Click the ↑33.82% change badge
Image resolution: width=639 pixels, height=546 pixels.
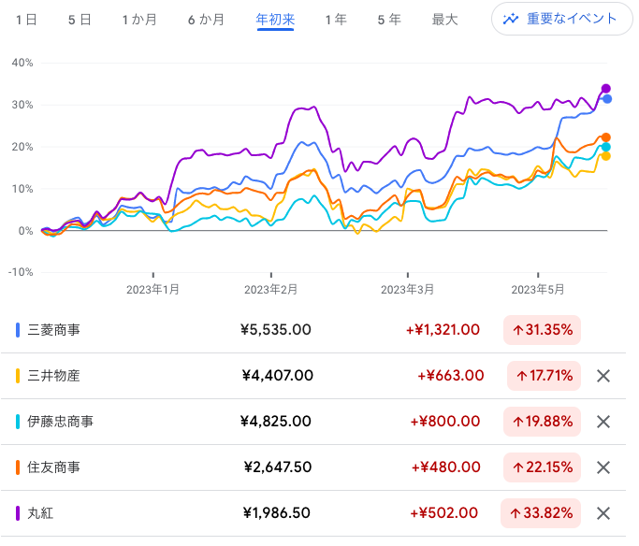click(541, 513)
